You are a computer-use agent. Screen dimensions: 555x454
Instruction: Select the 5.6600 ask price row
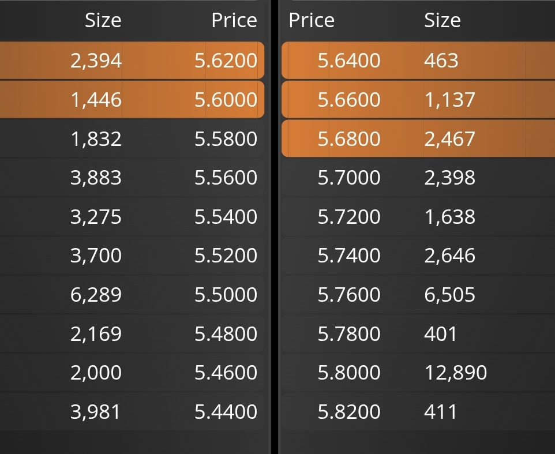tap(418, 99)
